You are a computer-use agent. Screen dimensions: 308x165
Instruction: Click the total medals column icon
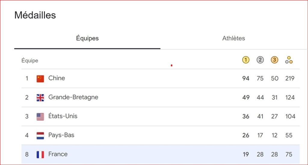(289, 60)
